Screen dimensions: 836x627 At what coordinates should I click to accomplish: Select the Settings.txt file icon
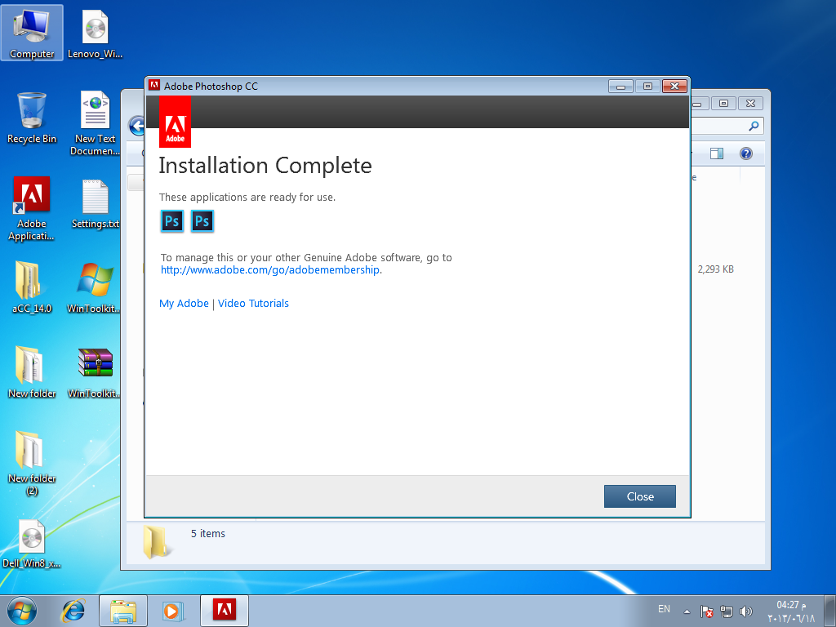tap(95, 203)
